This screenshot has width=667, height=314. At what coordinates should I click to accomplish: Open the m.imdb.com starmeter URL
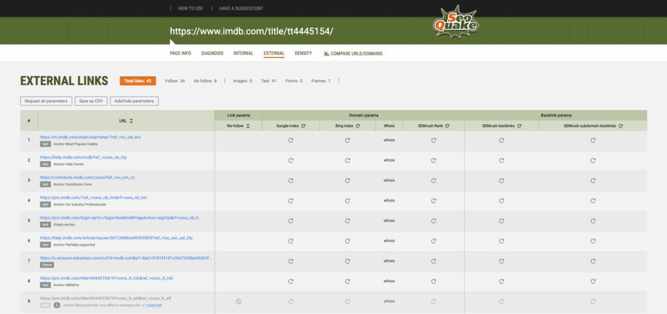pos(90,137)
